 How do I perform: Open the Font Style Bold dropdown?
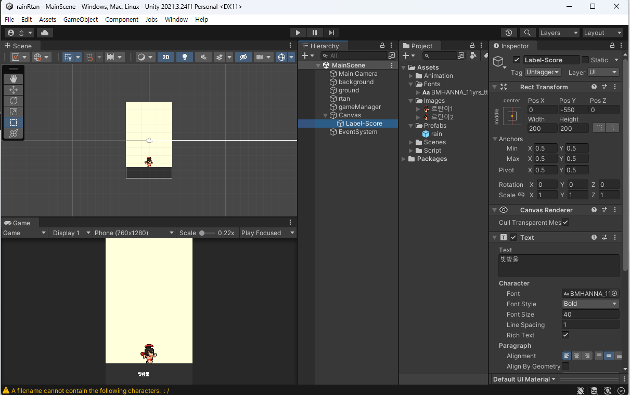pyautogui.click(x=590, y=304)
